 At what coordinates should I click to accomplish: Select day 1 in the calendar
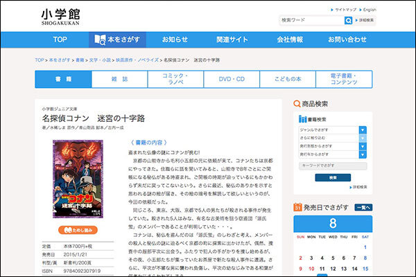pyautogui.click(x=365, y=247)
